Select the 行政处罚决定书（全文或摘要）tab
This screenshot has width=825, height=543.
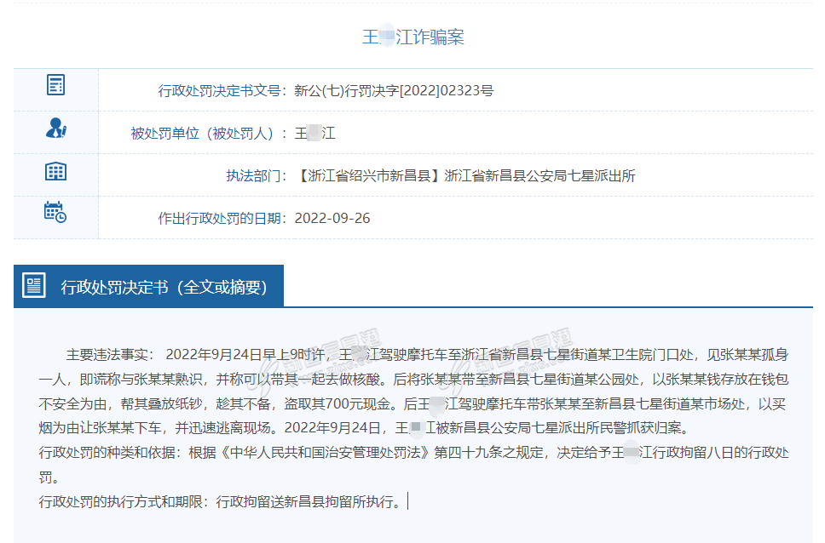point(163,287)
